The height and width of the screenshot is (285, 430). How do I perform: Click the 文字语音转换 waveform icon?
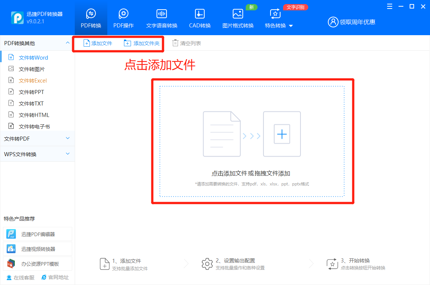pos(161,13)
